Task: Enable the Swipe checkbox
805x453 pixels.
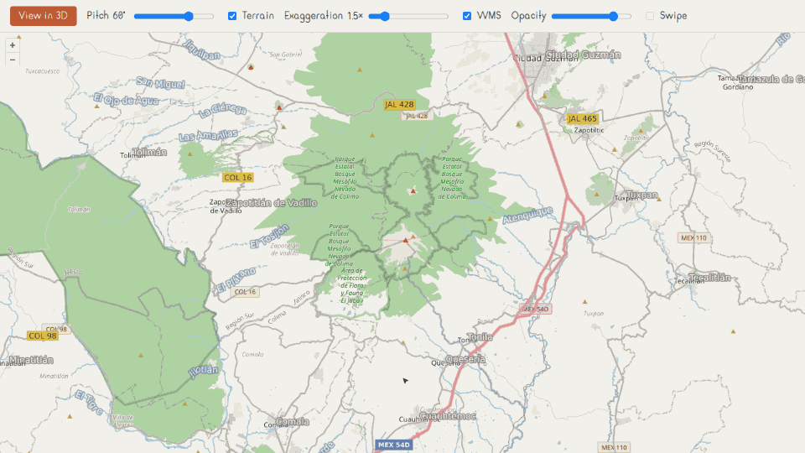Action: (x=649, y=16)
